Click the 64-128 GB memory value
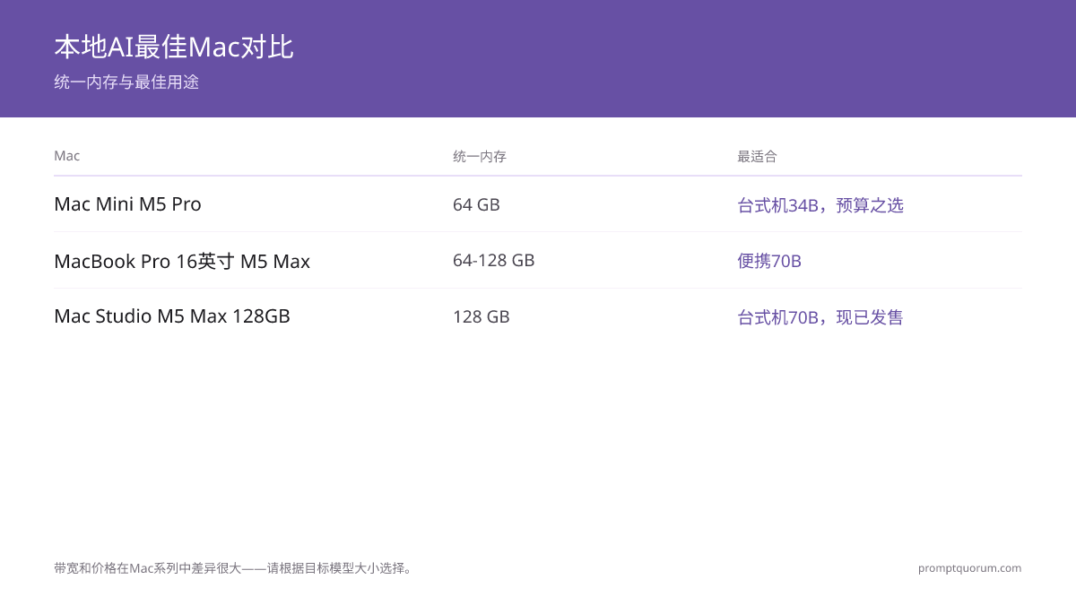The image size is (1076, 605). 494,261
